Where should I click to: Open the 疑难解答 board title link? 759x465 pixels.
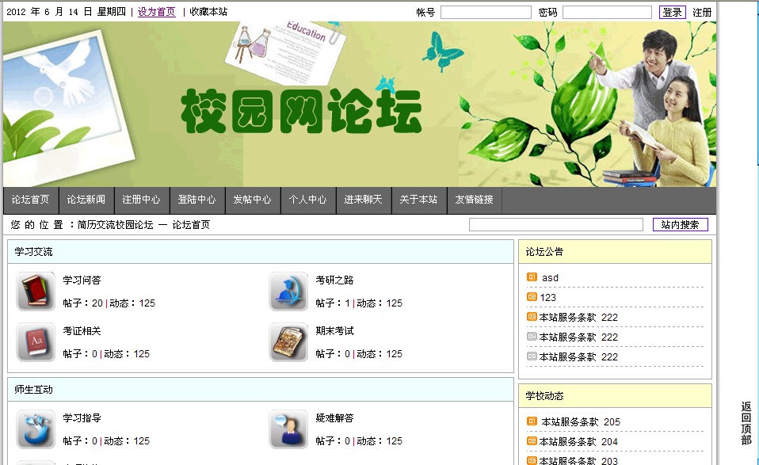click(334, 418)
